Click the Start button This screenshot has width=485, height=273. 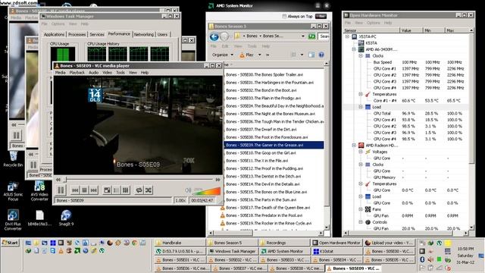pyautogui.click(x=10, y=243)
